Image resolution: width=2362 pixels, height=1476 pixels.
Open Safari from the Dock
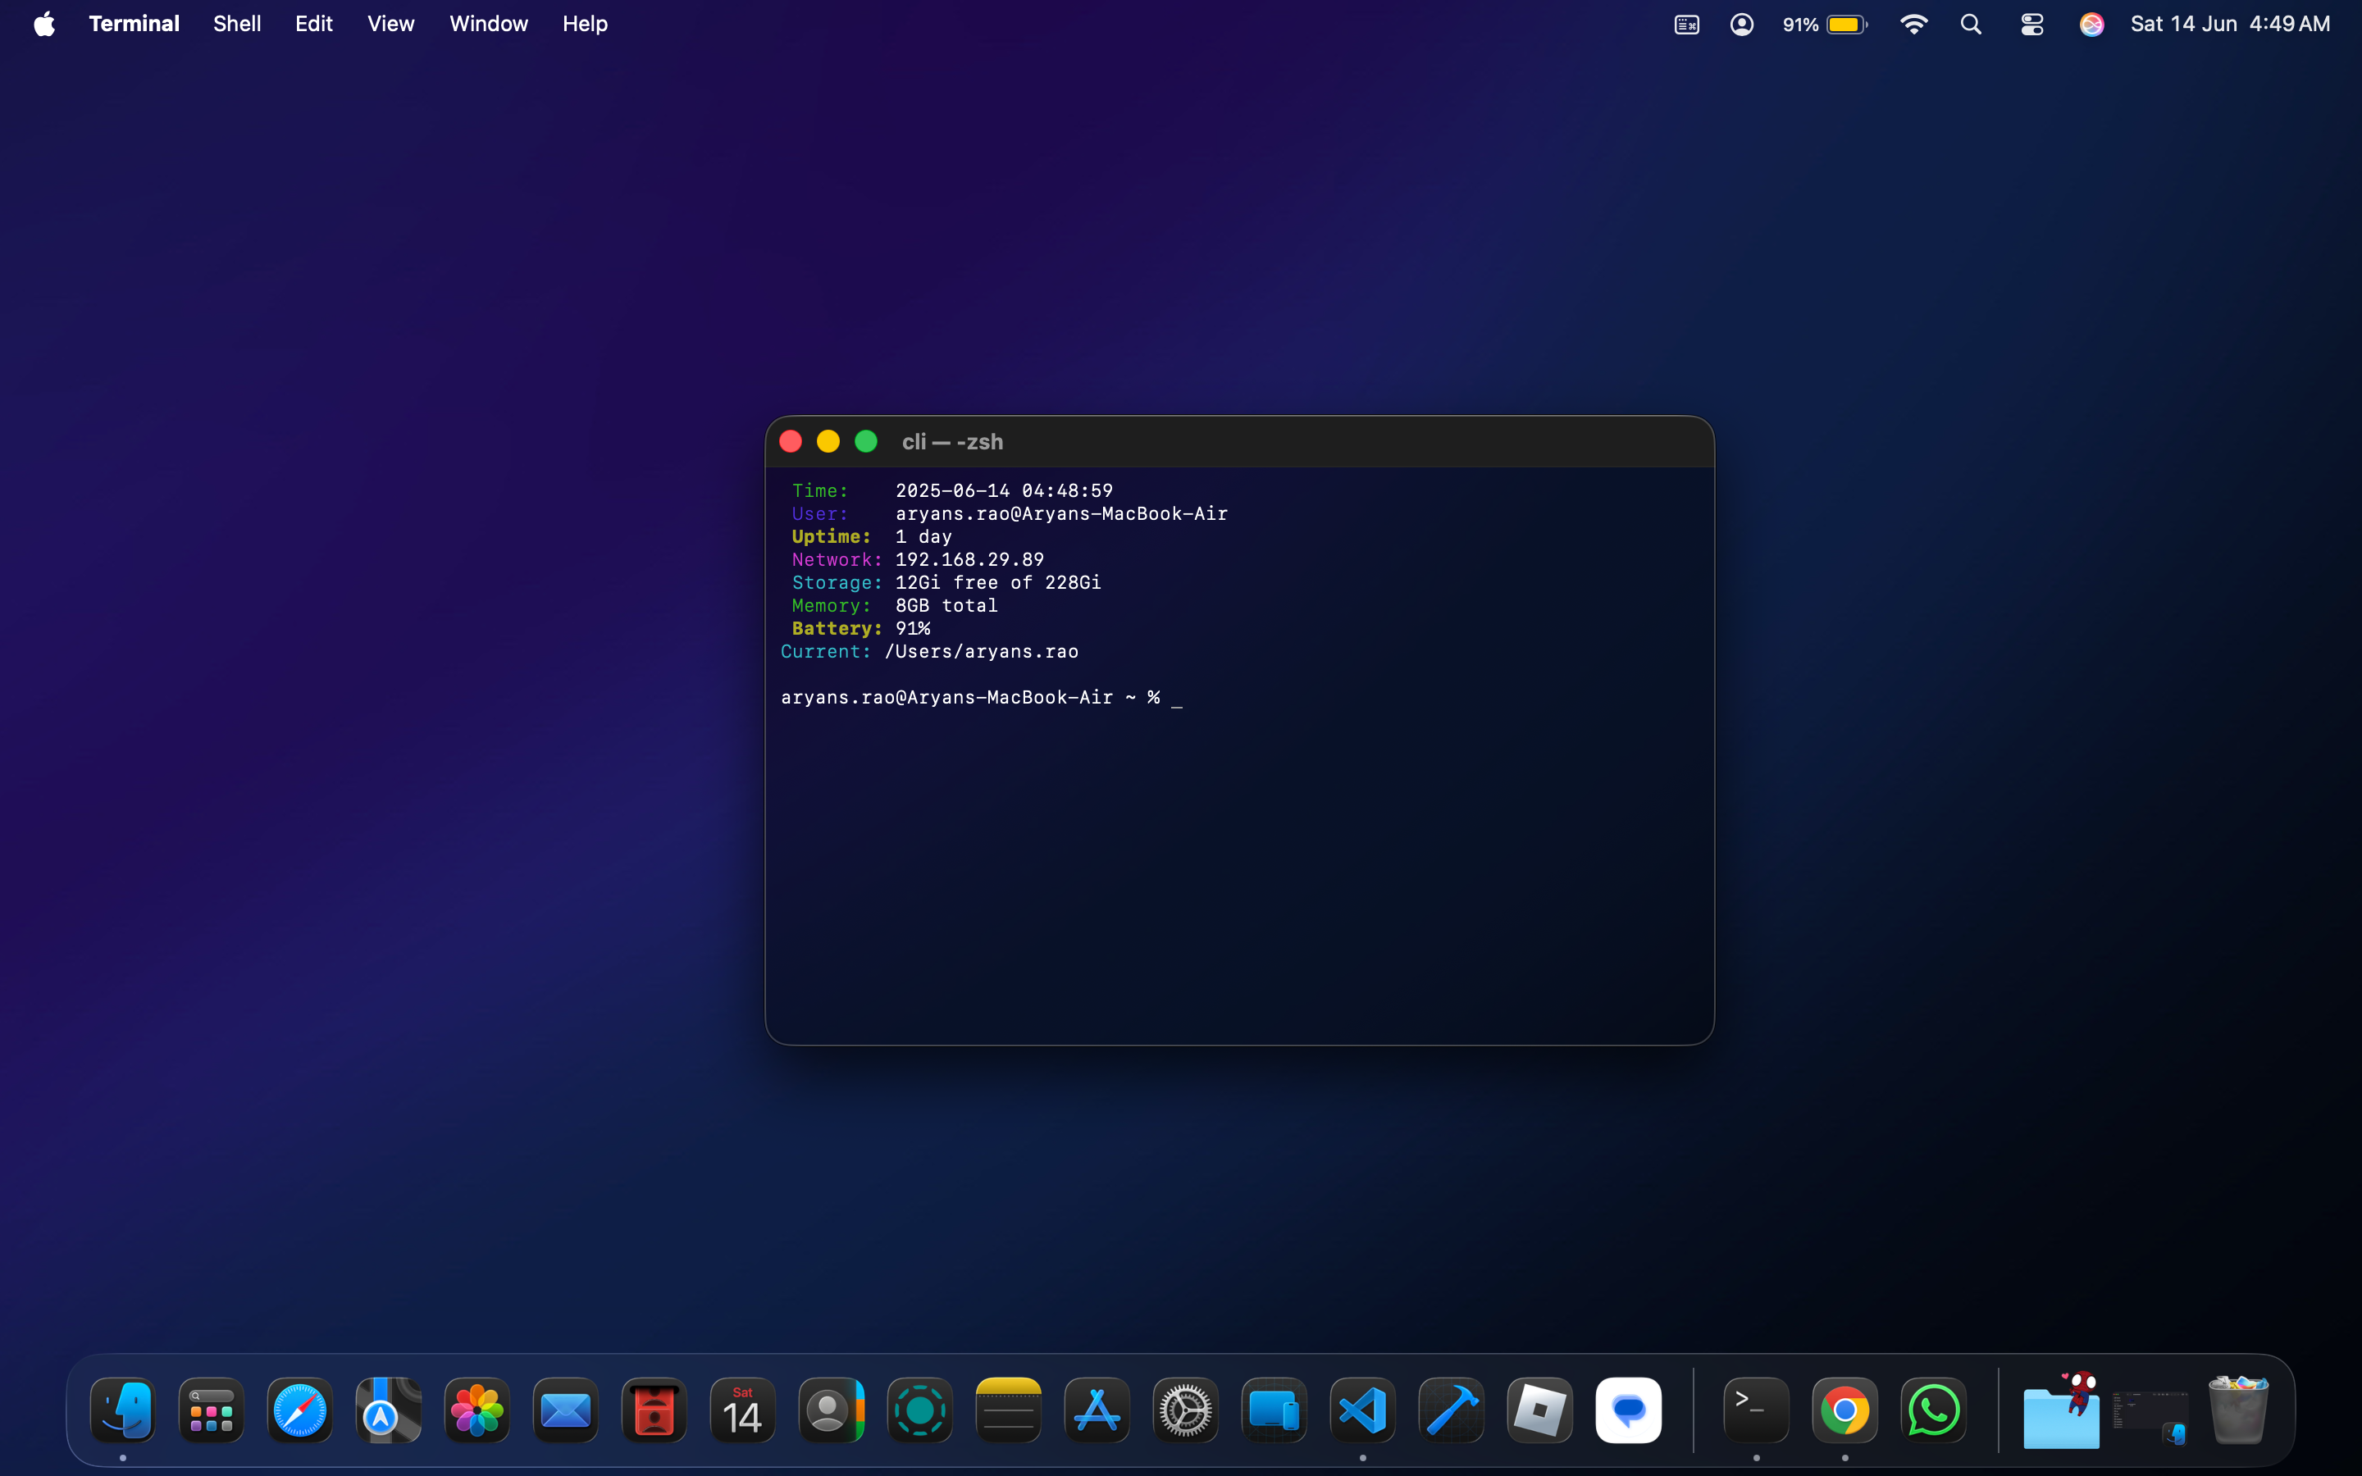pos(299,1410)
